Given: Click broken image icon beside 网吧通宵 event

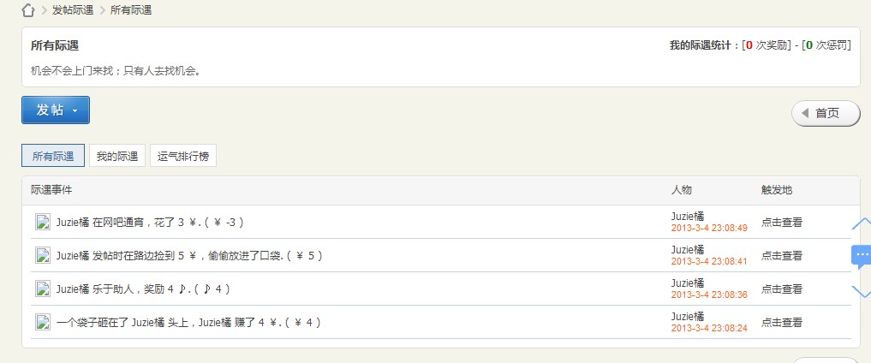Looking at the screenshot, I should pyautogui.click(x=43, y=222).
